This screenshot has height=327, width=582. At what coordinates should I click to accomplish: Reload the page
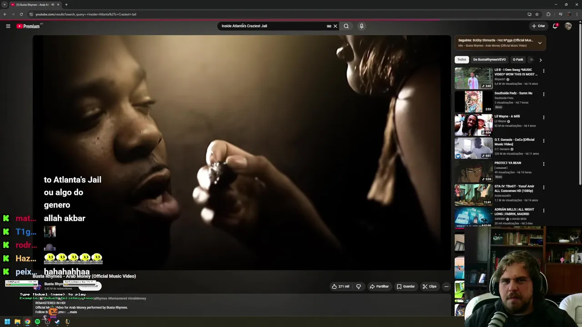(x=22, y=14)
